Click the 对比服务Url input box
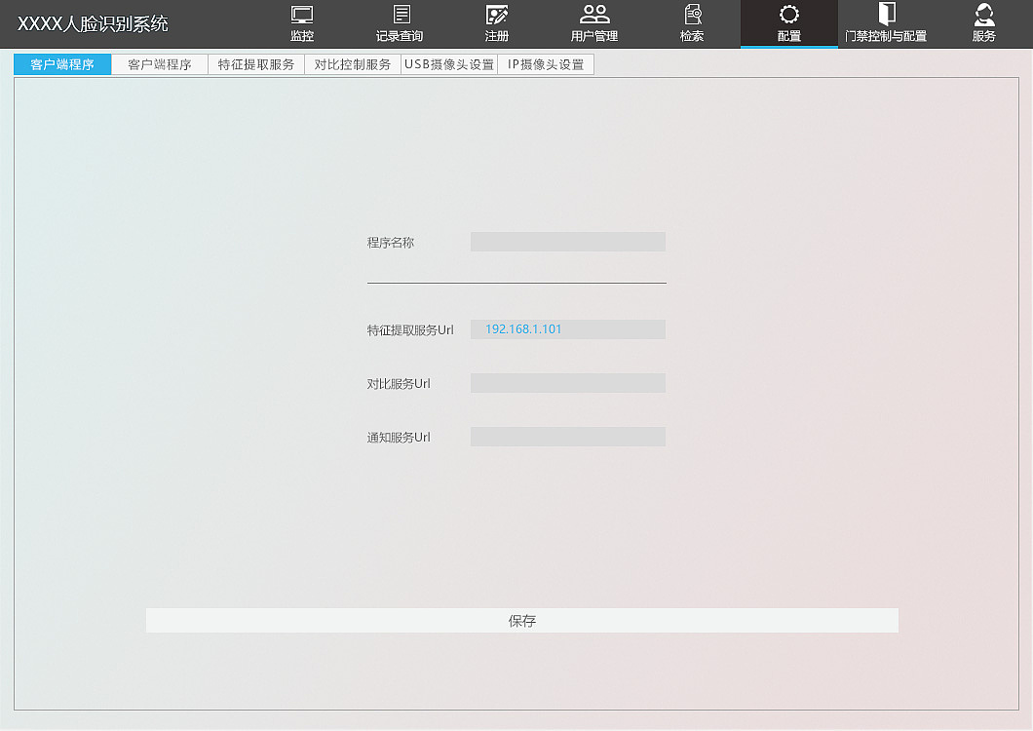The image size is (1033, 731). tap(568, 383)
